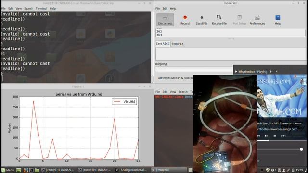The width and height of the screenshot is (308, 173).
Task: Open the Search menu in top-left terminal
Action: [29, 9]
